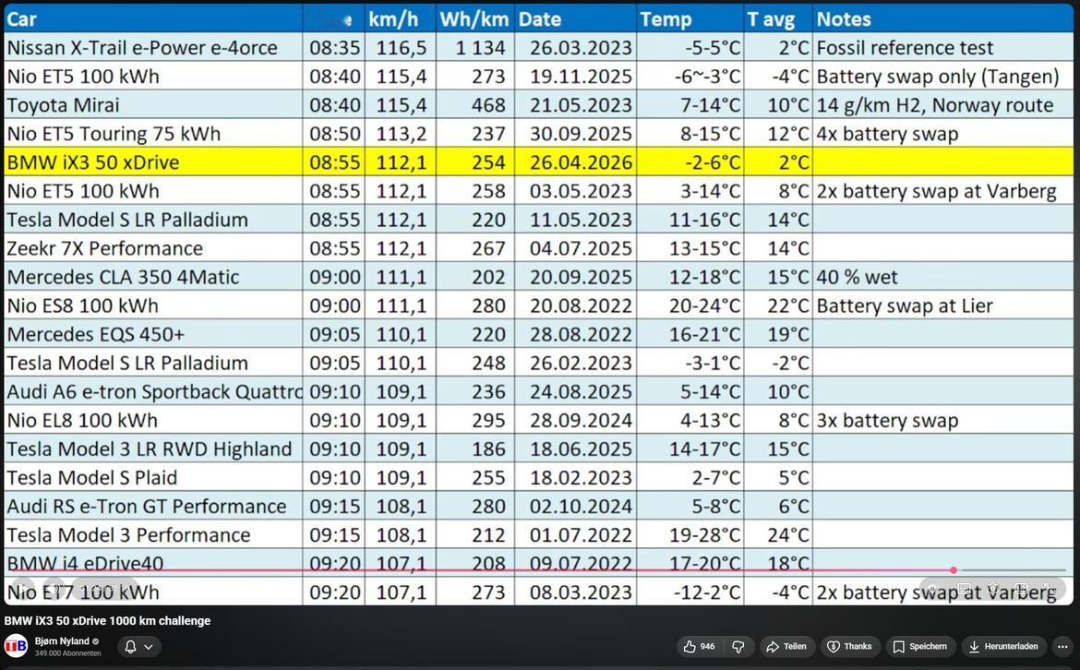This screenshot has height=670, width=1080.
Task: Click Battery swap at Lier note
Action: (x=905, y=305)
